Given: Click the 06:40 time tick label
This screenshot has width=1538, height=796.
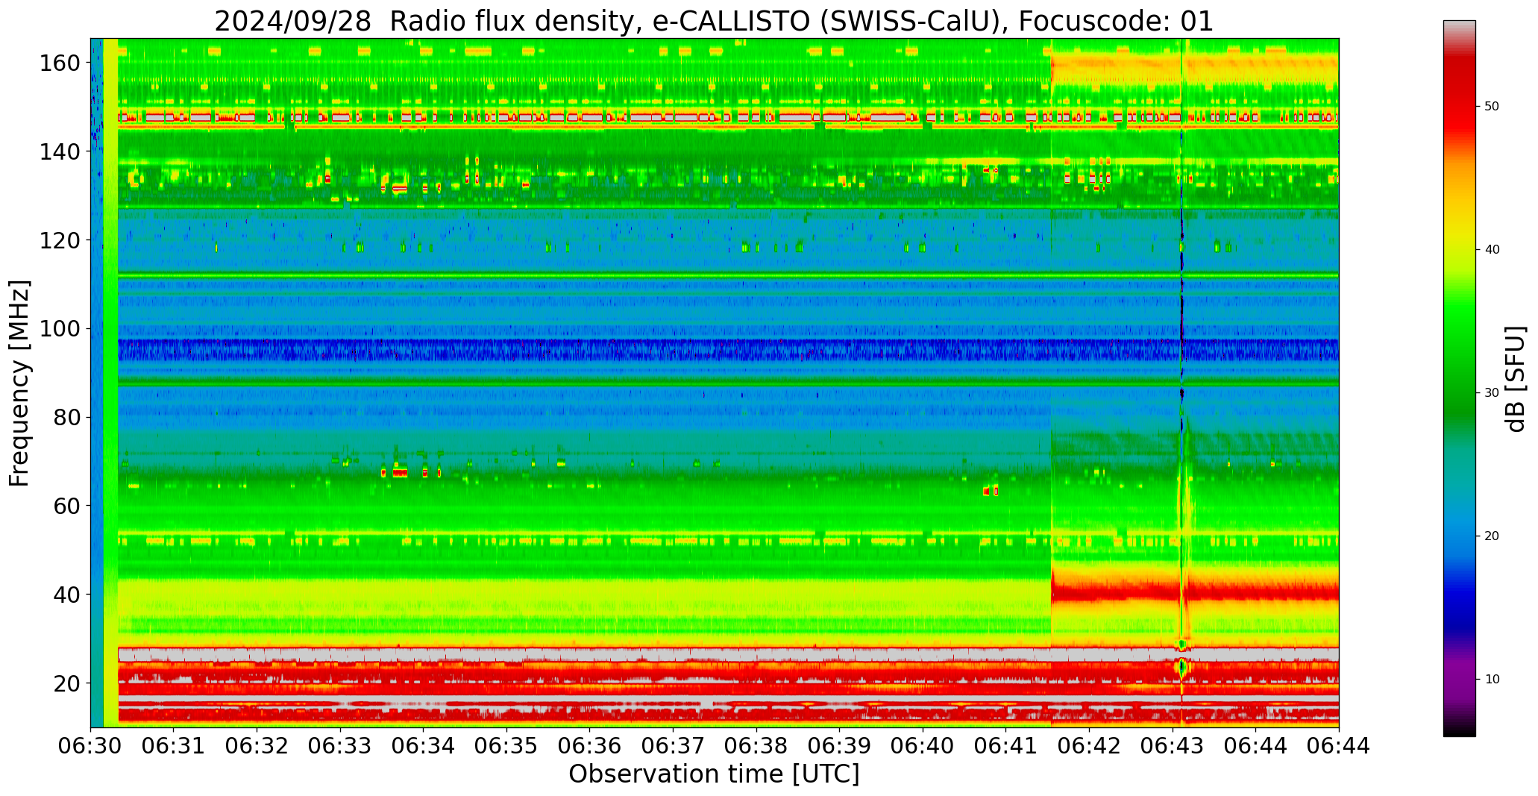Looking at the screenshot, I should (923, 745).
